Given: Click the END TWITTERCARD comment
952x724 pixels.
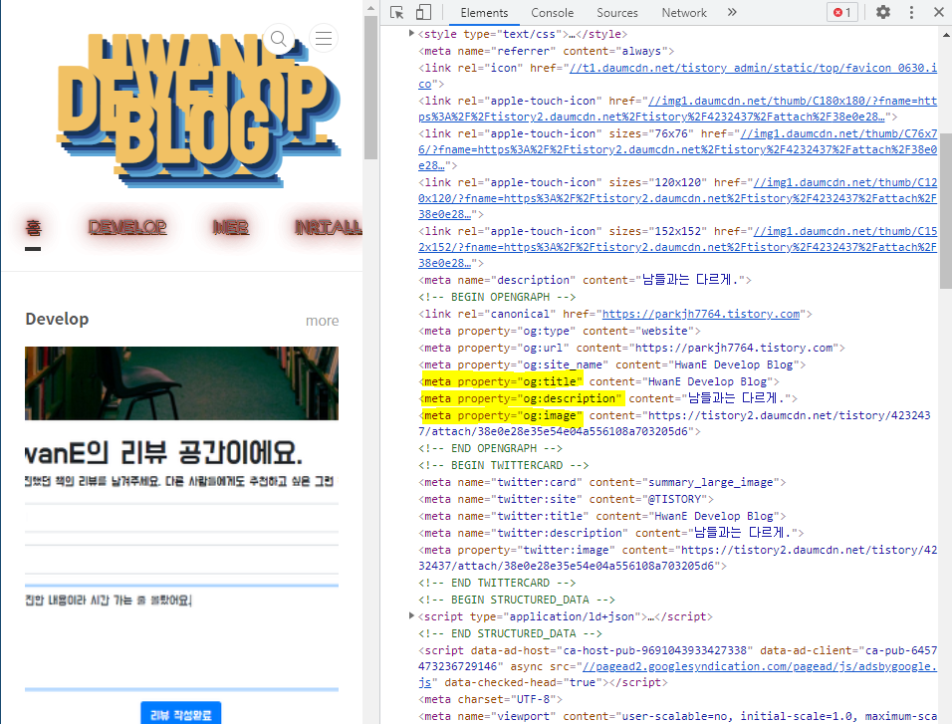Looking at the screenshot, I should pyautogui.click(x=497, y=583).
